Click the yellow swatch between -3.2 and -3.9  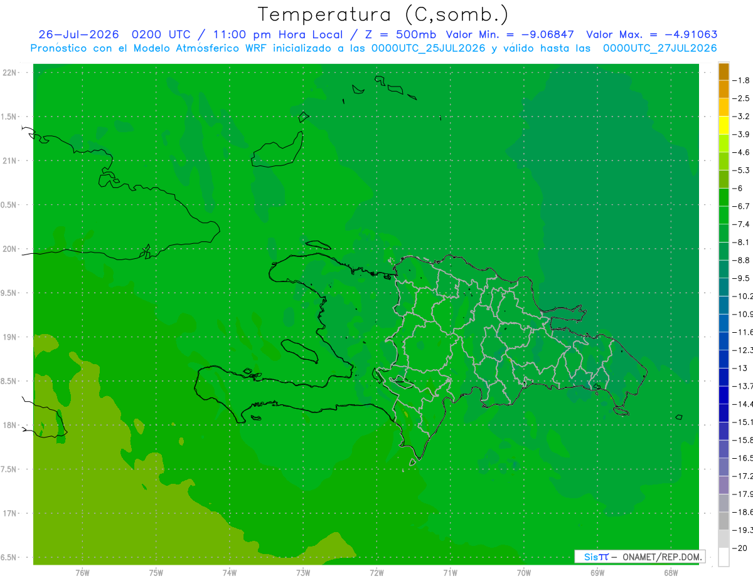coord(724,125)
